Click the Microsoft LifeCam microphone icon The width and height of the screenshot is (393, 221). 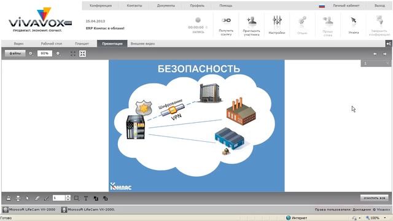(64, 209)
